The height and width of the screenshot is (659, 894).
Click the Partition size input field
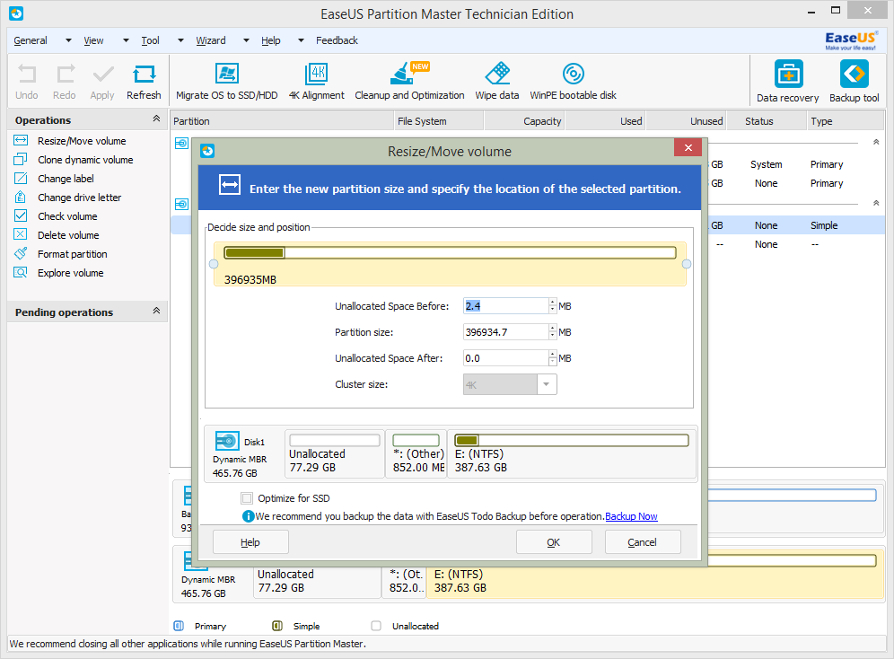(x=505, y=332)
